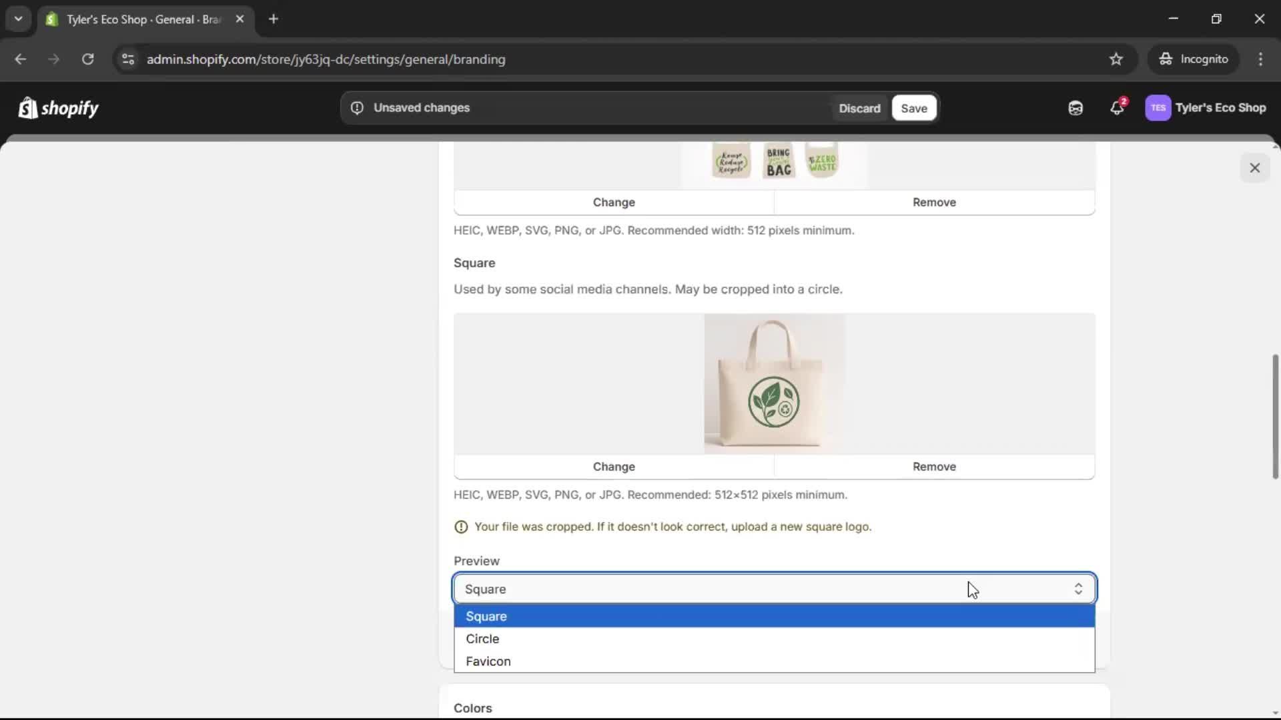Screen dimensions: 1281x720
Task: Remove the square logo image
Action: pyautogui.click(x=934, y=467)
